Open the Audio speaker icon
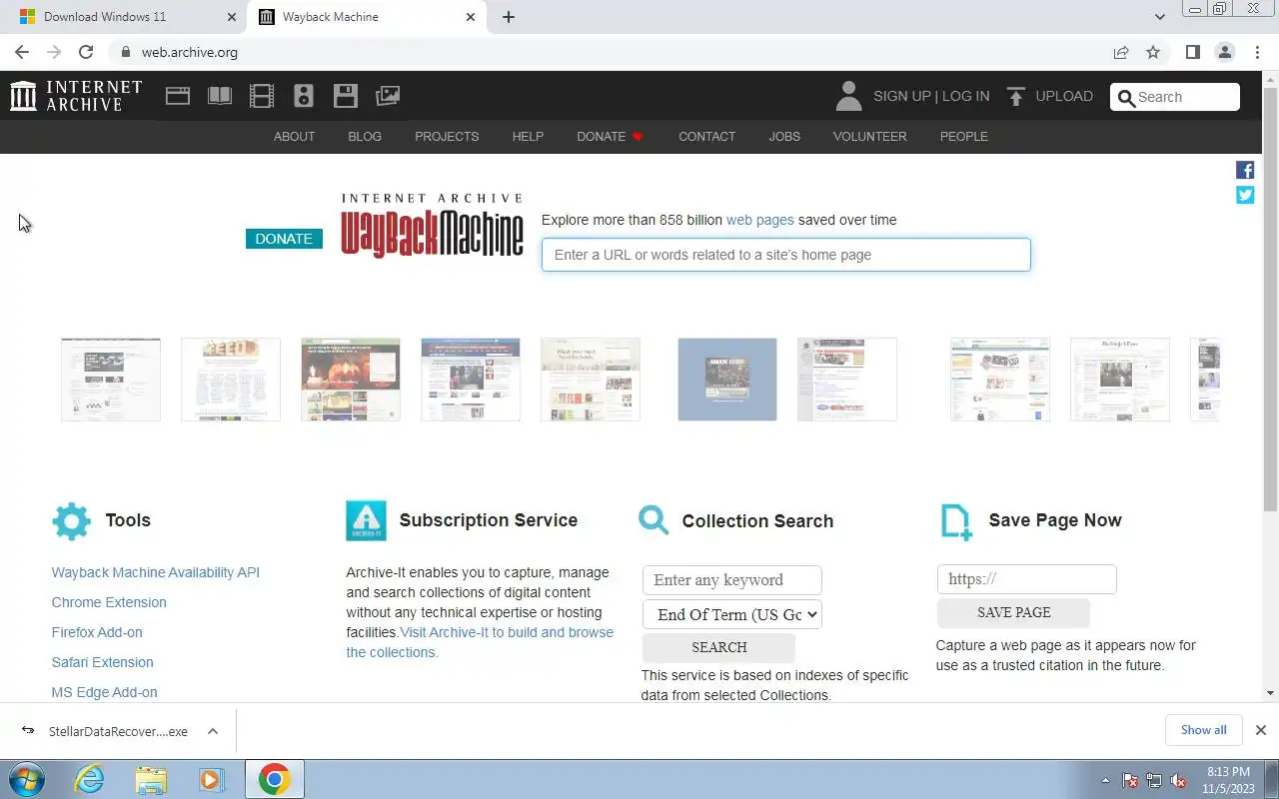The height and width of the screenshot is (799, 1279). [x=304, y=96]
